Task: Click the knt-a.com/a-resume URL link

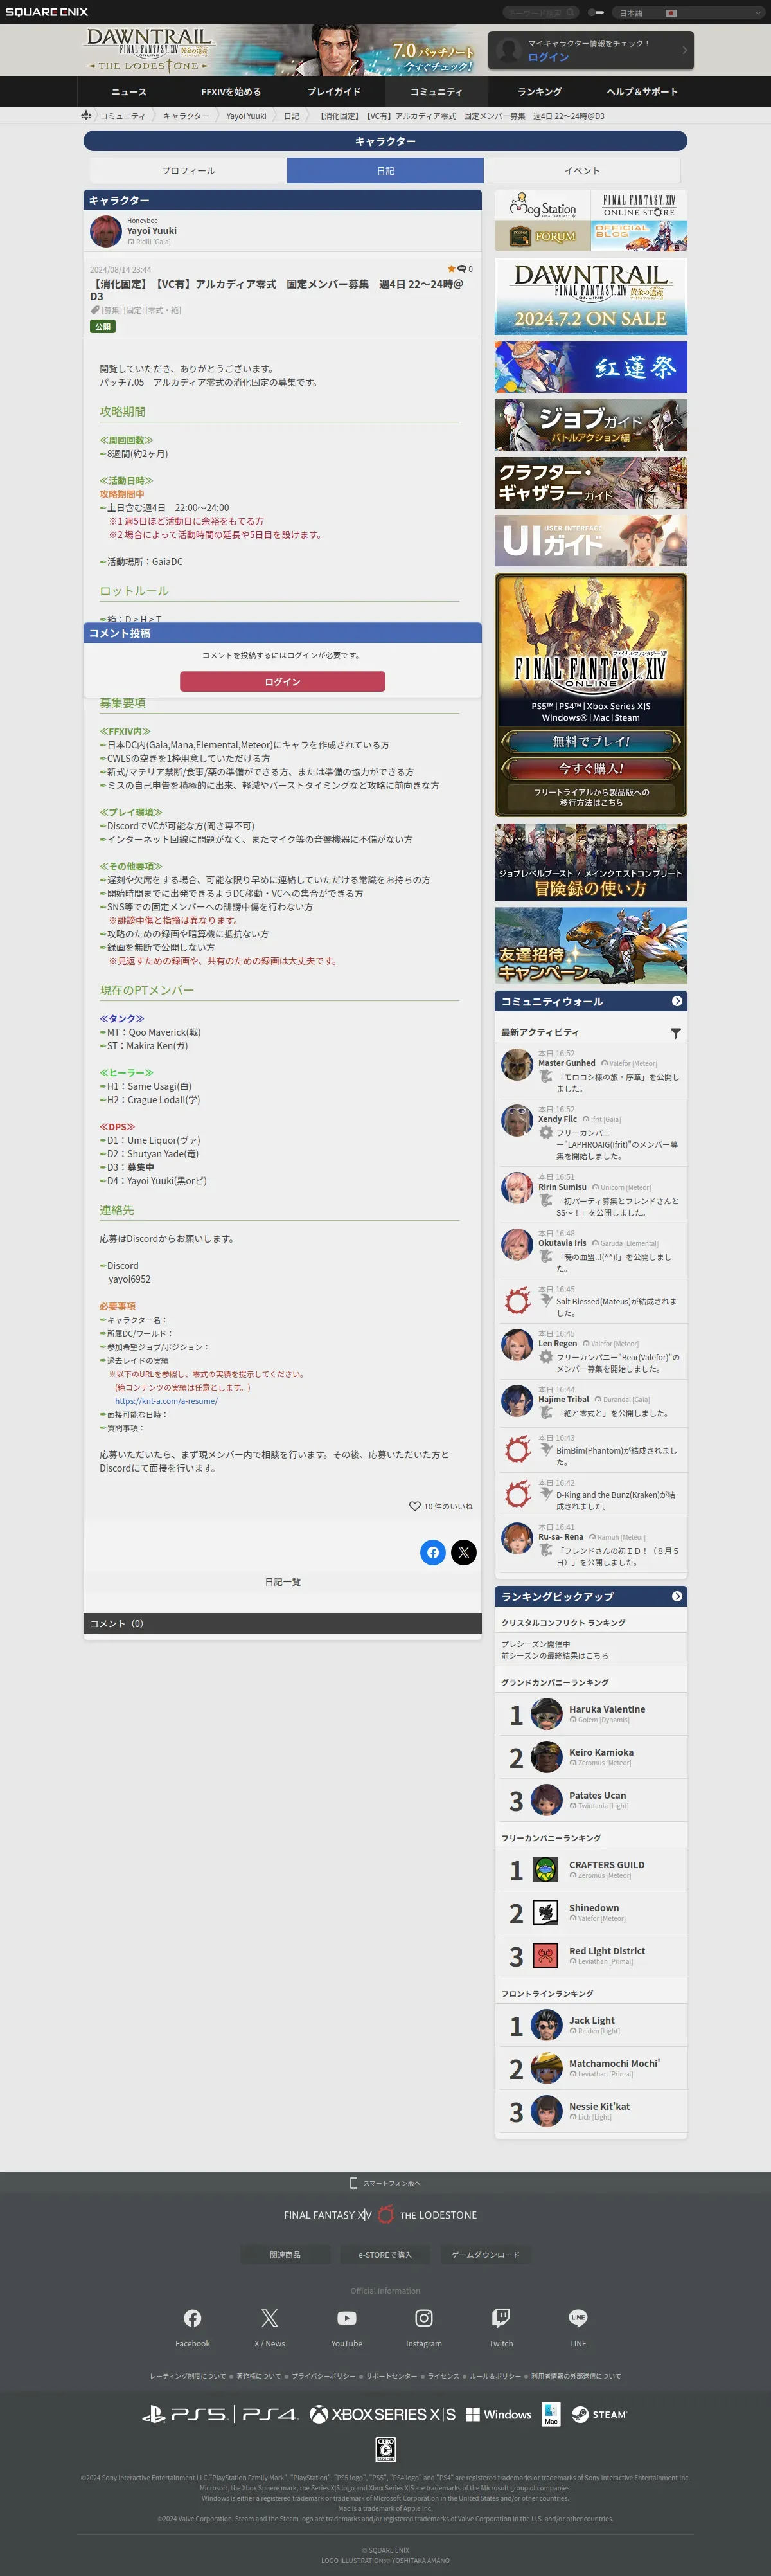Action: (166, 1401)
